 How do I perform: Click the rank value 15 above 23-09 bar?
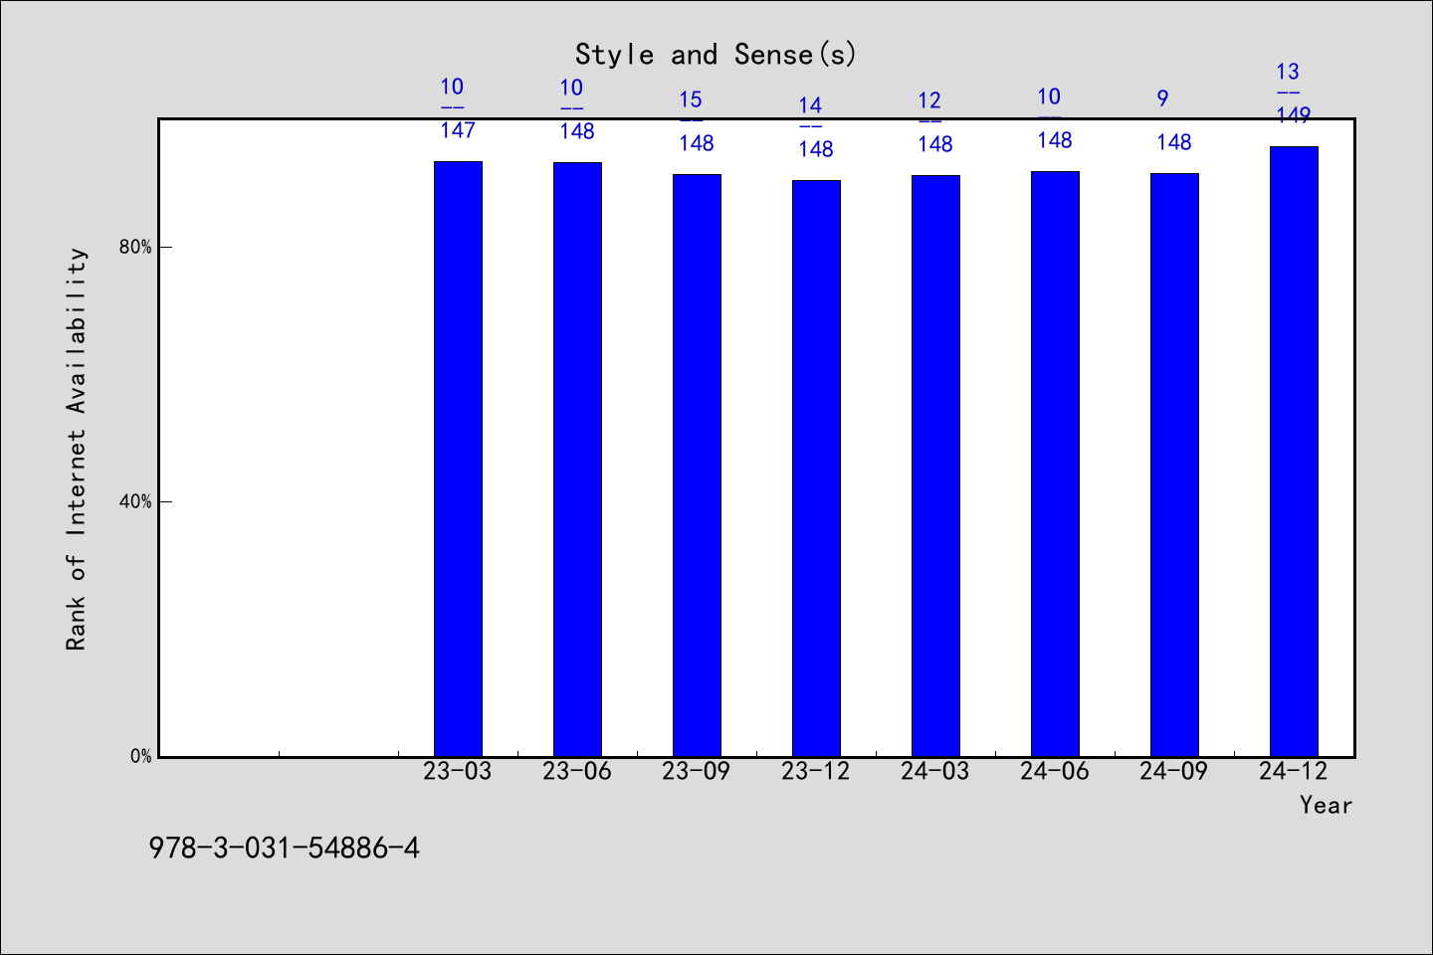[x=691, y=99]
